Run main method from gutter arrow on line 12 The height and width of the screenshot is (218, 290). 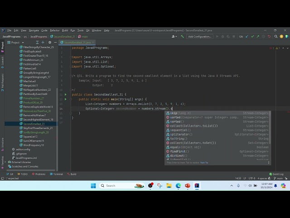point(65,99)
